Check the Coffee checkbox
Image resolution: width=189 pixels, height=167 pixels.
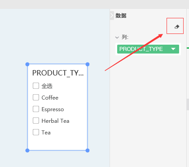coord(36,97)
